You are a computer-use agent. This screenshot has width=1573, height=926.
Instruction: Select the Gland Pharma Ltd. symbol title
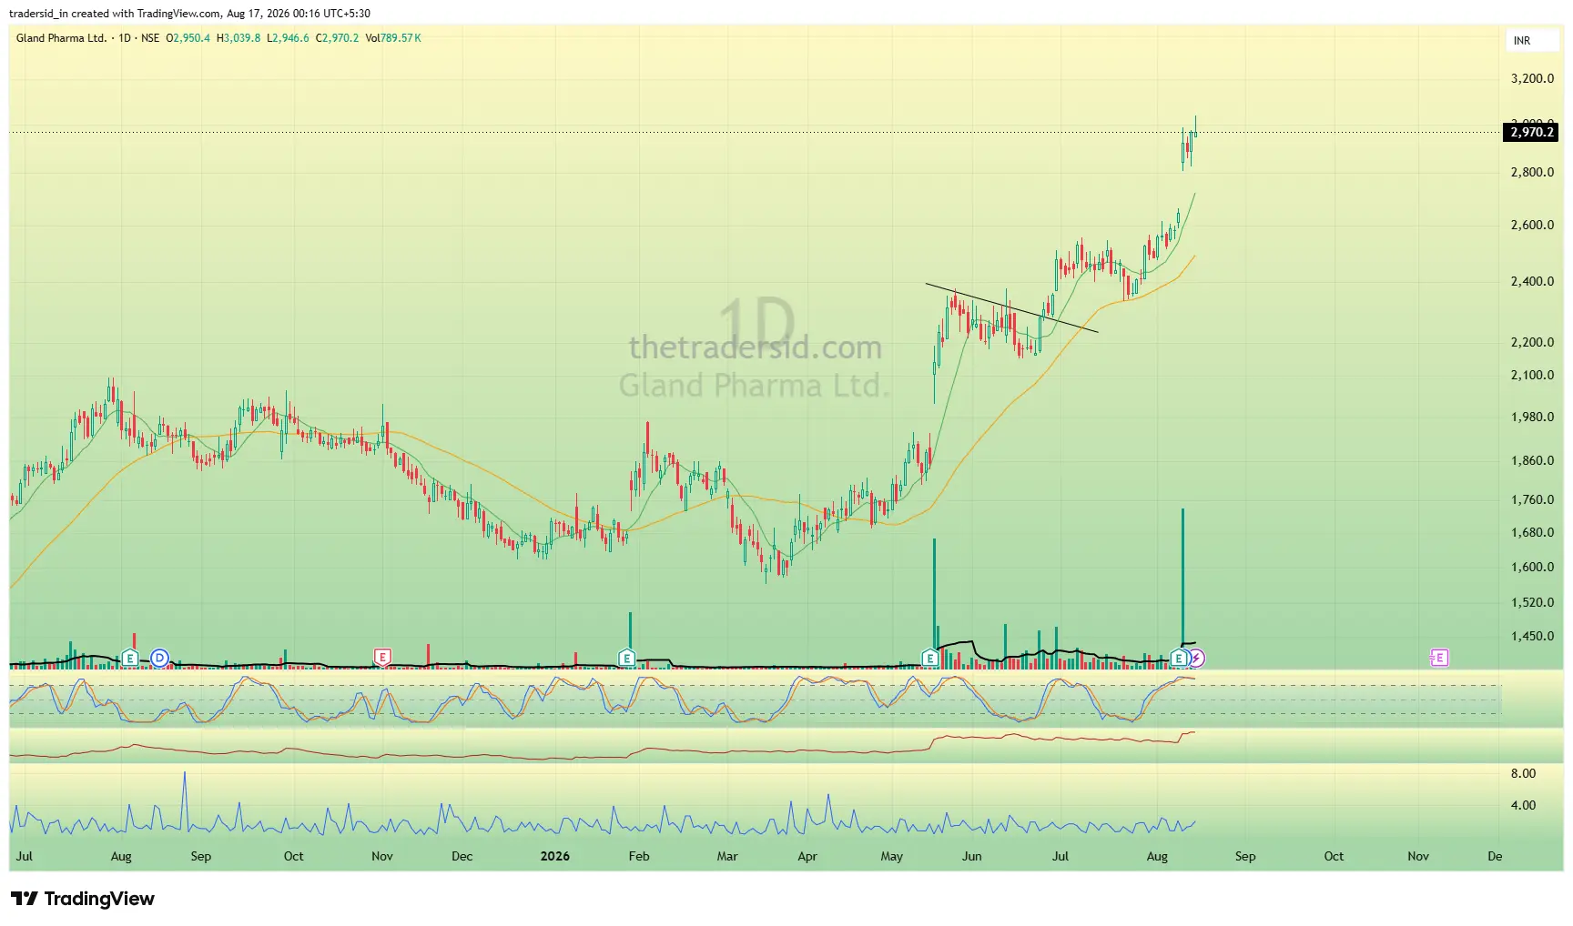(x=61, y=38)
